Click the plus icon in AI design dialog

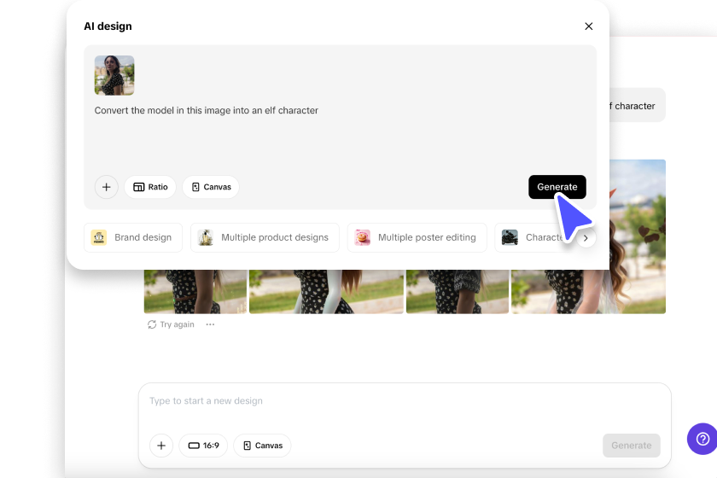[107, 187]
